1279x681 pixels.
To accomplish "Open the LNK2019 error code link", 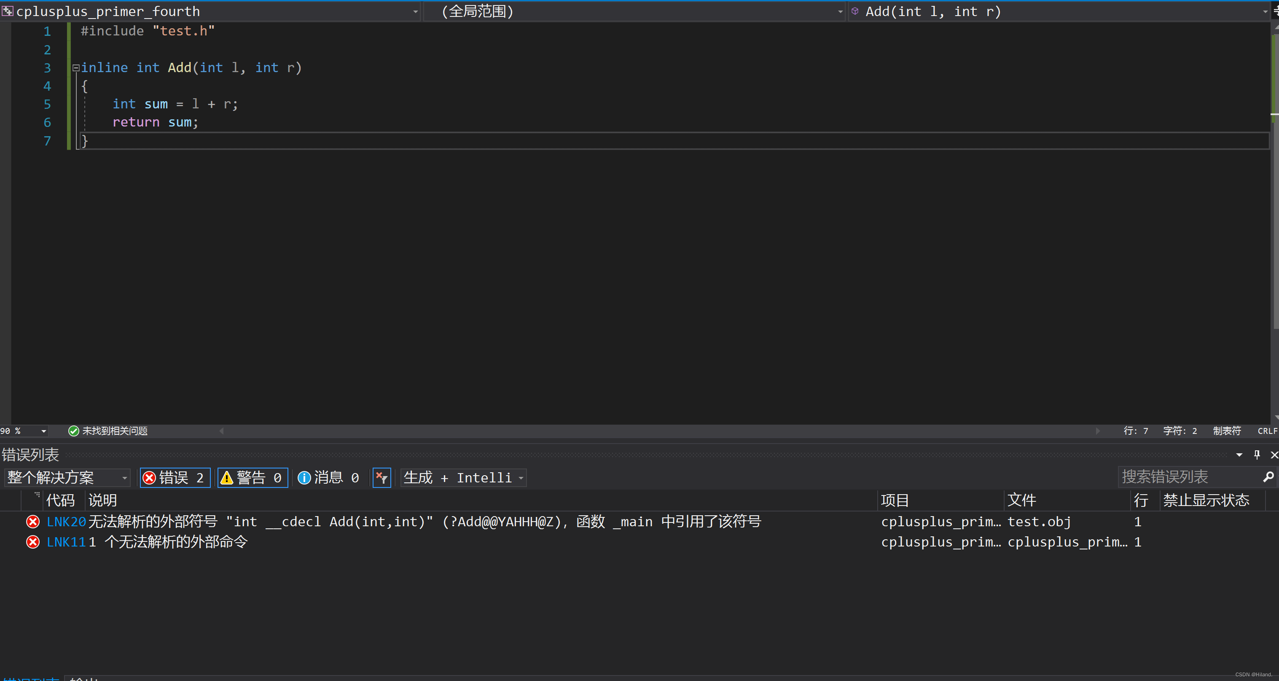I will point(66,522).
